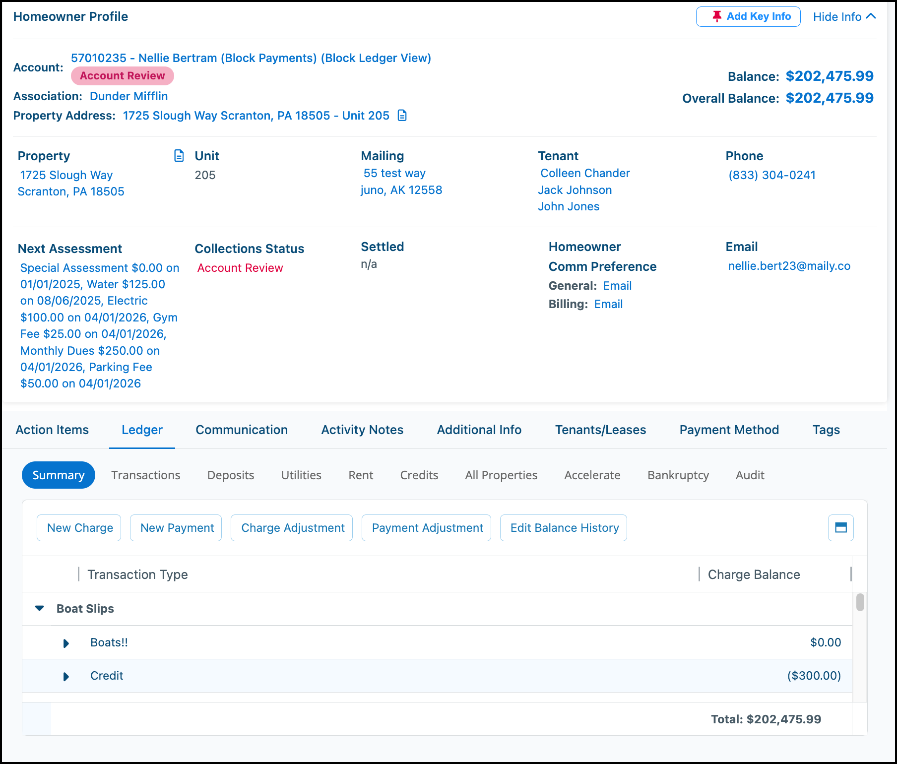View the Bankruptcy sub-tab
The height and width of the screenshot is (764, 897).
point(678,475)
